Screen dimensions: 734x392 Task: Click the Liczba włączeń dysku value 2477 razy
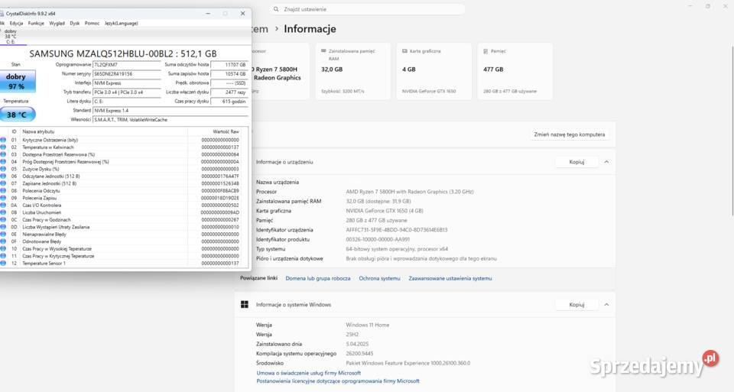[229, 92]
